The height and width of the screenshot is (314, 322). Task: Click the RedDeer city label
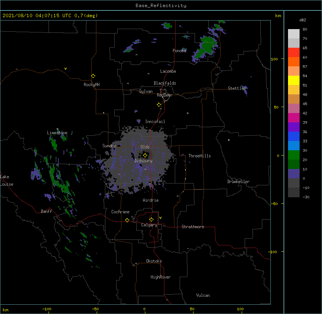pos(164,95)
